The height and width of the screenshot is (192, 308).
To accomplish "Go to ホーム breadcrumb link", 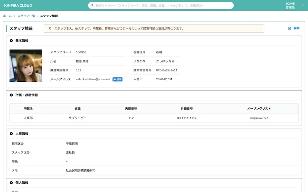I will (x=7, y=16).
